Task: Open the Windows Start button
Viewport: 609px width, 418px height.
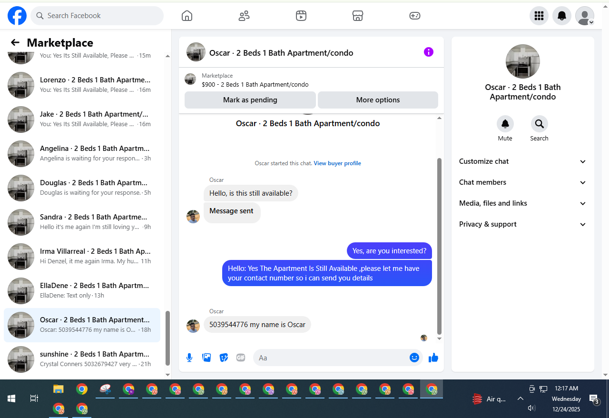Action: point(11,398)
